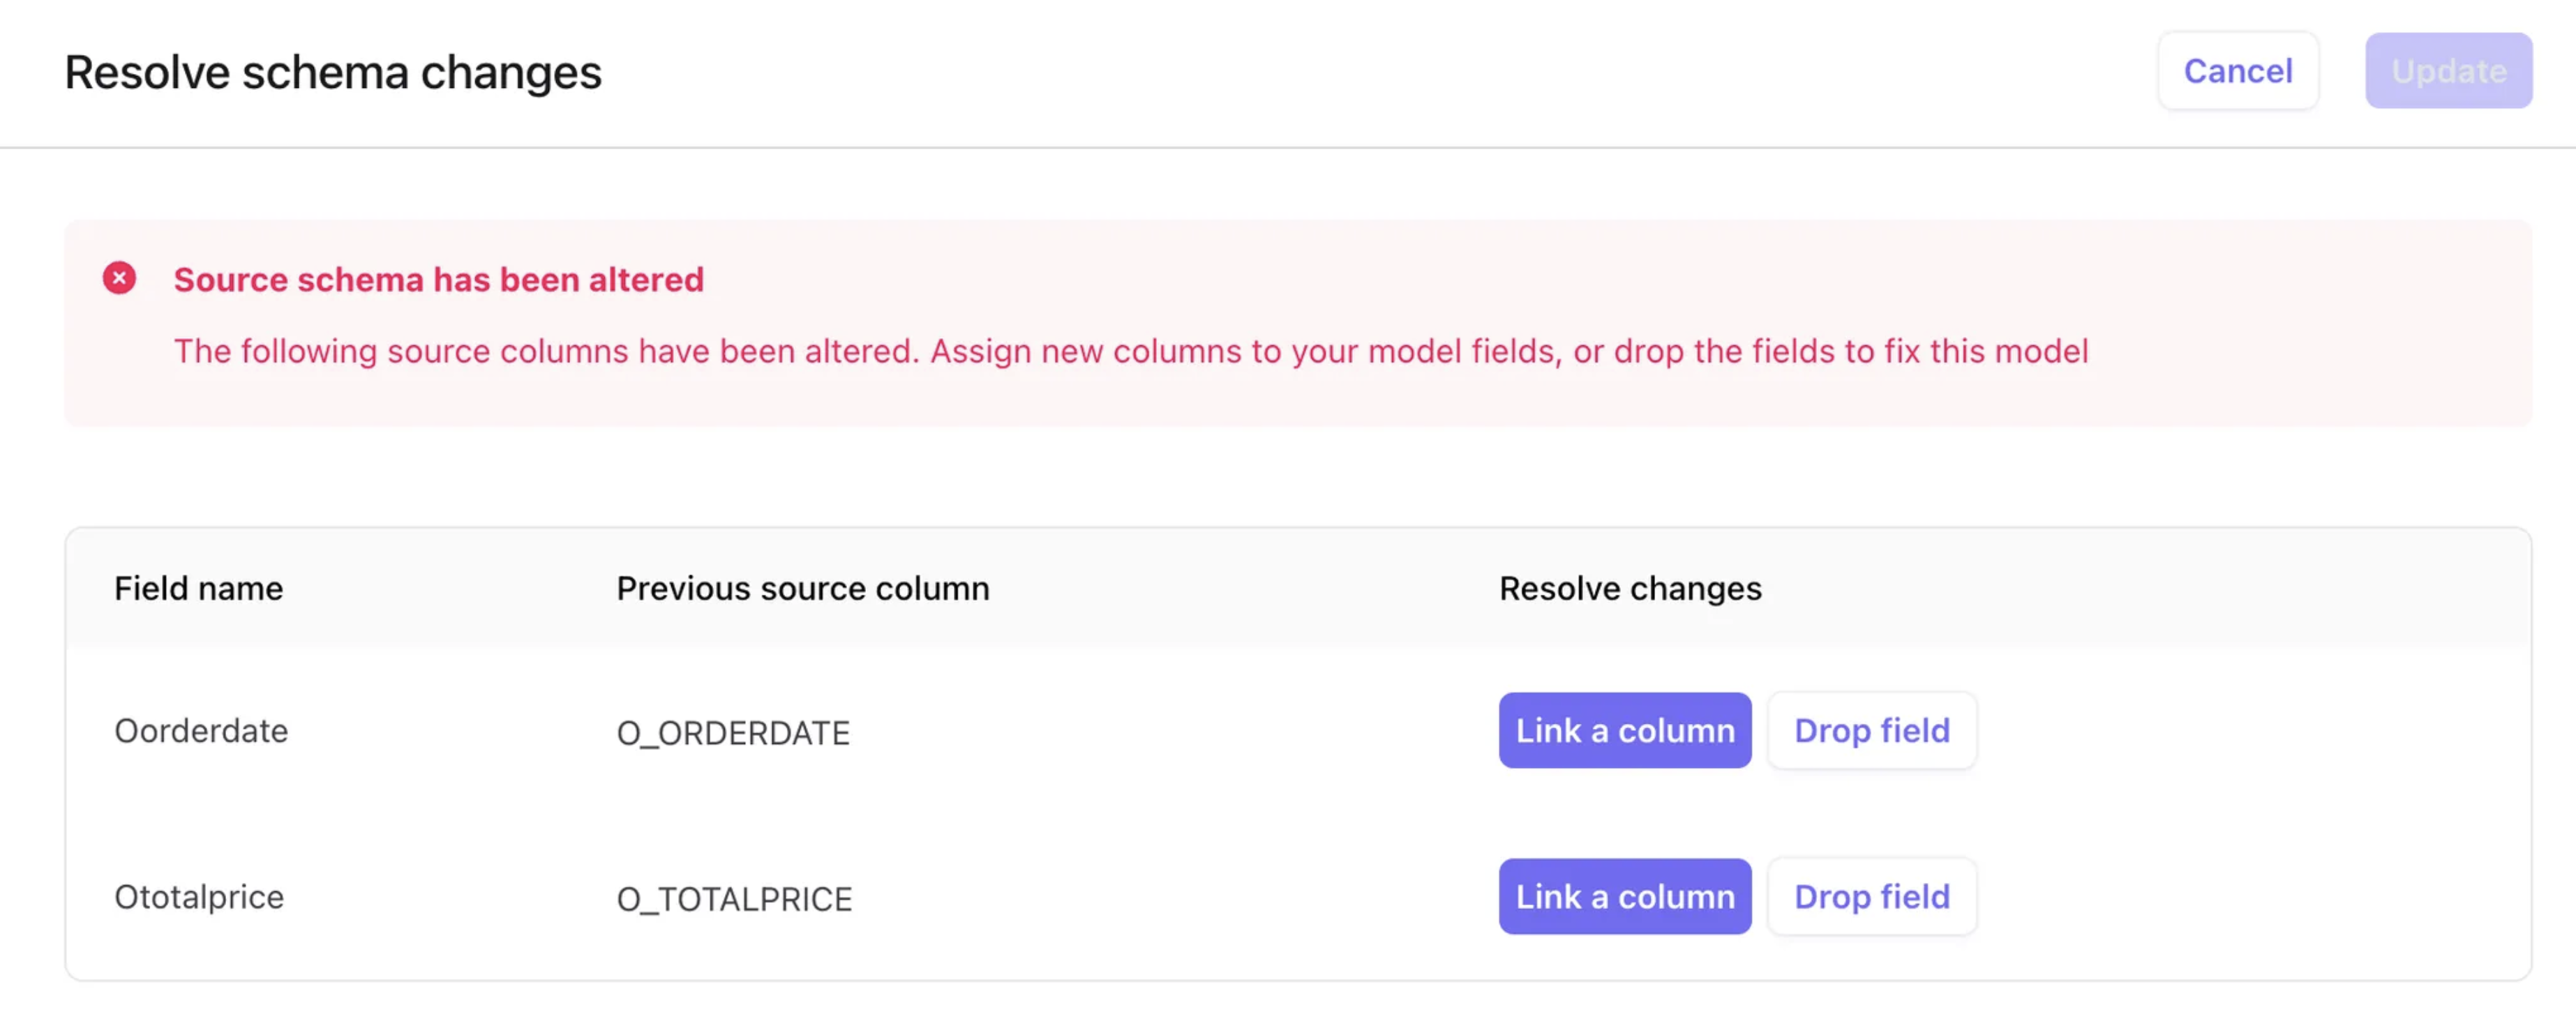This screenshot has width=2576, height=1028.
Task: Cancel resolving schema changes
Action: (2237, 71)
